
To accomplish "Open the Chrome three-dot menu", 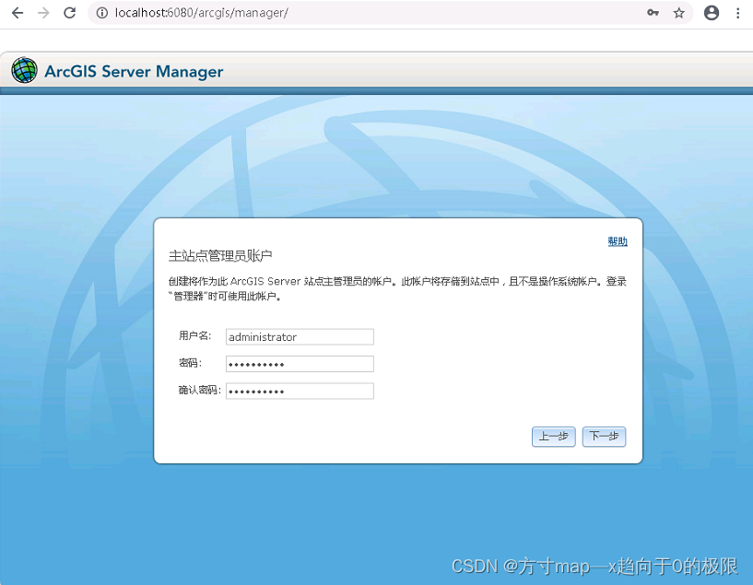I will coord(738,13).
